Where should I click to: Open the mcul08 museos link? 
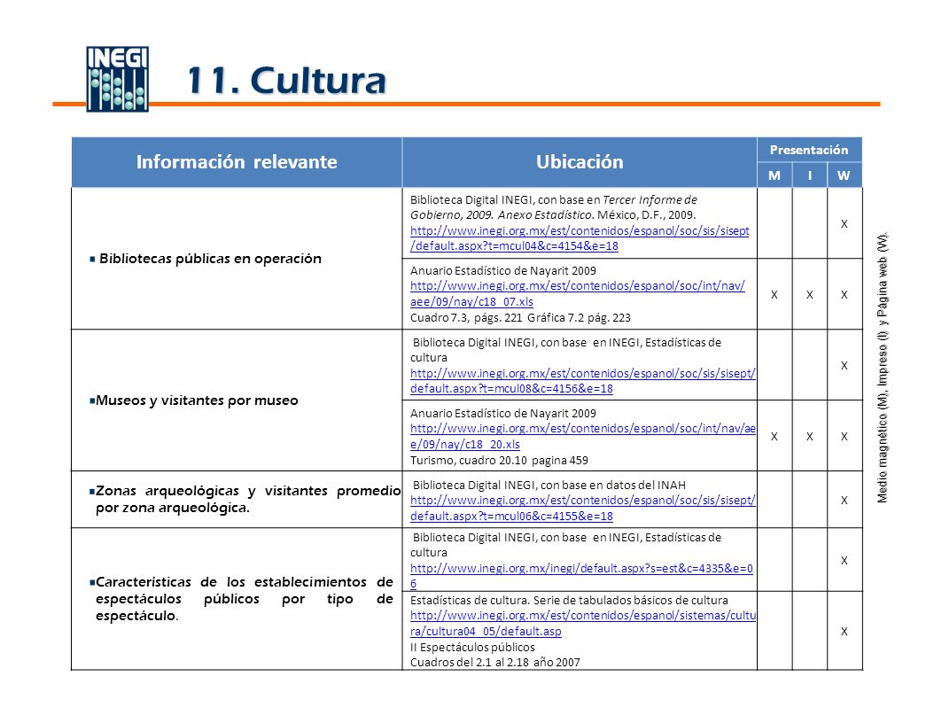(x=582, y=381)
